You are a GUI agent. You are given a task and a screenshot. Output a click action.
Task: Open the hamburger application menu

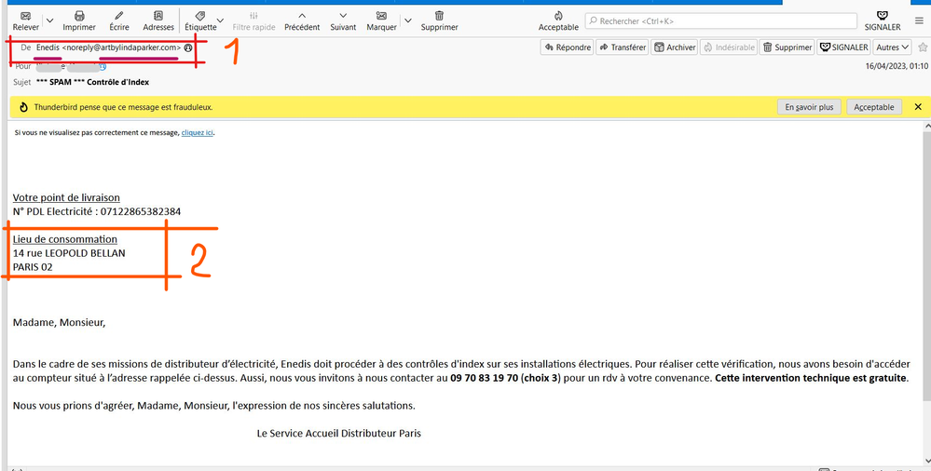919,20
